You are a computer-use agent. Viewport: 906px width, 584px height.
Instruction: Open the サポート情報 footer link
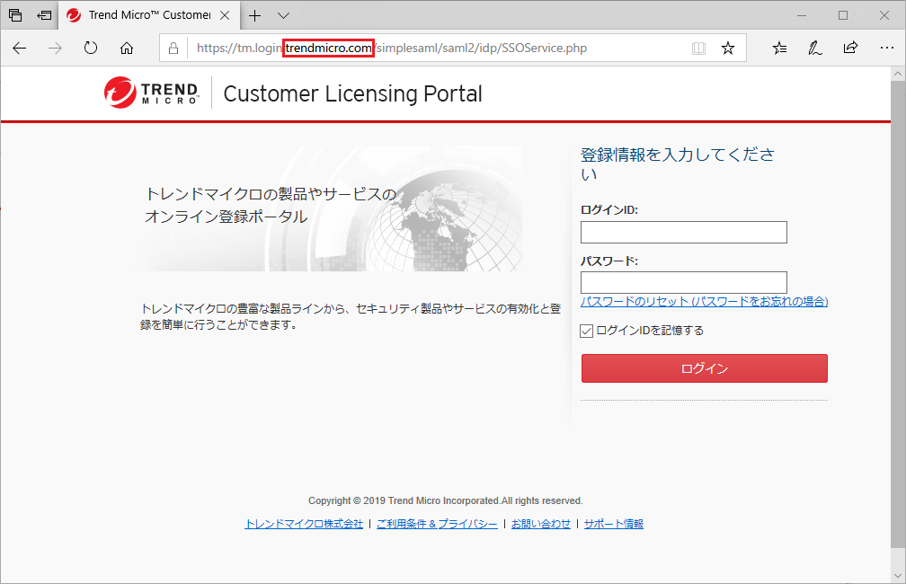(613, 524)
